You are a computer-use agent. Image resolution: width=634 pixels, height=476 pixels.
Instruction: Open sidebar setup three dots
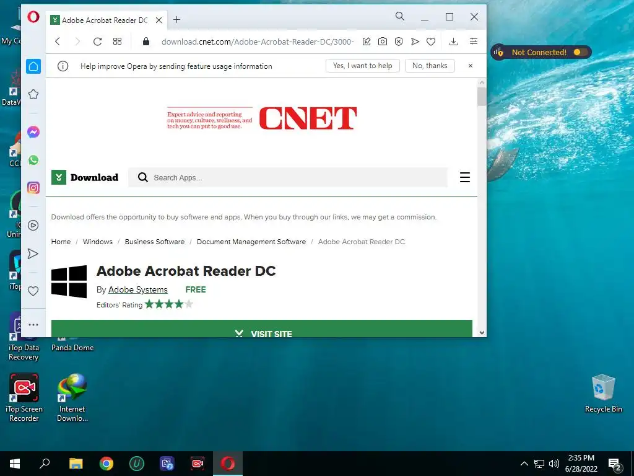click(33, 325)
